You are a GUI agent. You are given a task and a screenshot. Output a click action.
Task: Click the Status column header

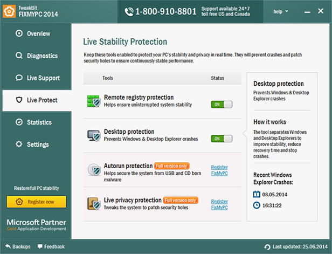point(217,78)
